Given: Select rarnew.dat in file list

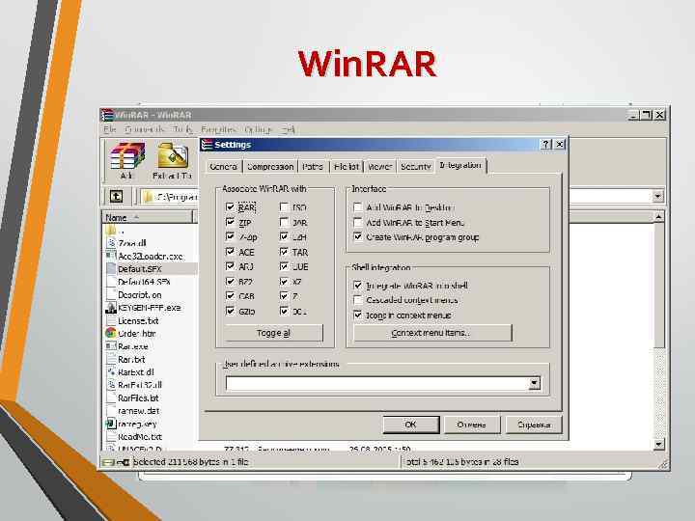Looking at the screenshot, I should click(138, 411).
